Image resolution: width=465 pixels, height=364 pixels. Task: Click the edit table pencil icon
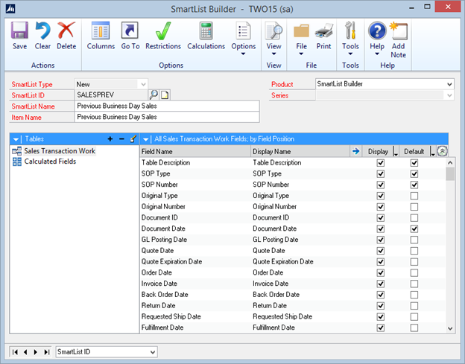click(x=133, y=139)
